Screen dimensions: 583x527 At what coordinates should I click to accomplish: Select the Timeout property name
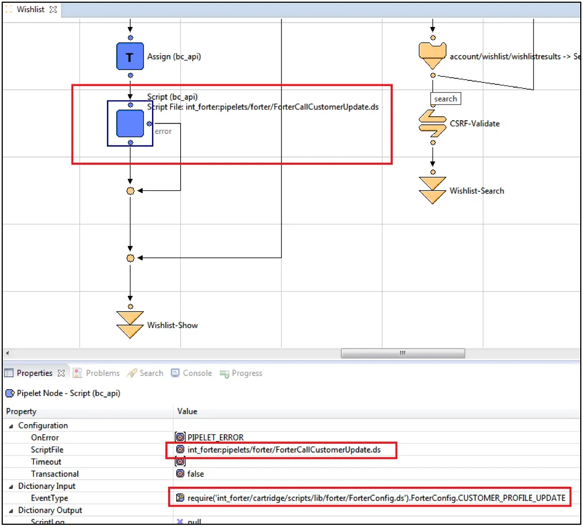tap(46, 461)
